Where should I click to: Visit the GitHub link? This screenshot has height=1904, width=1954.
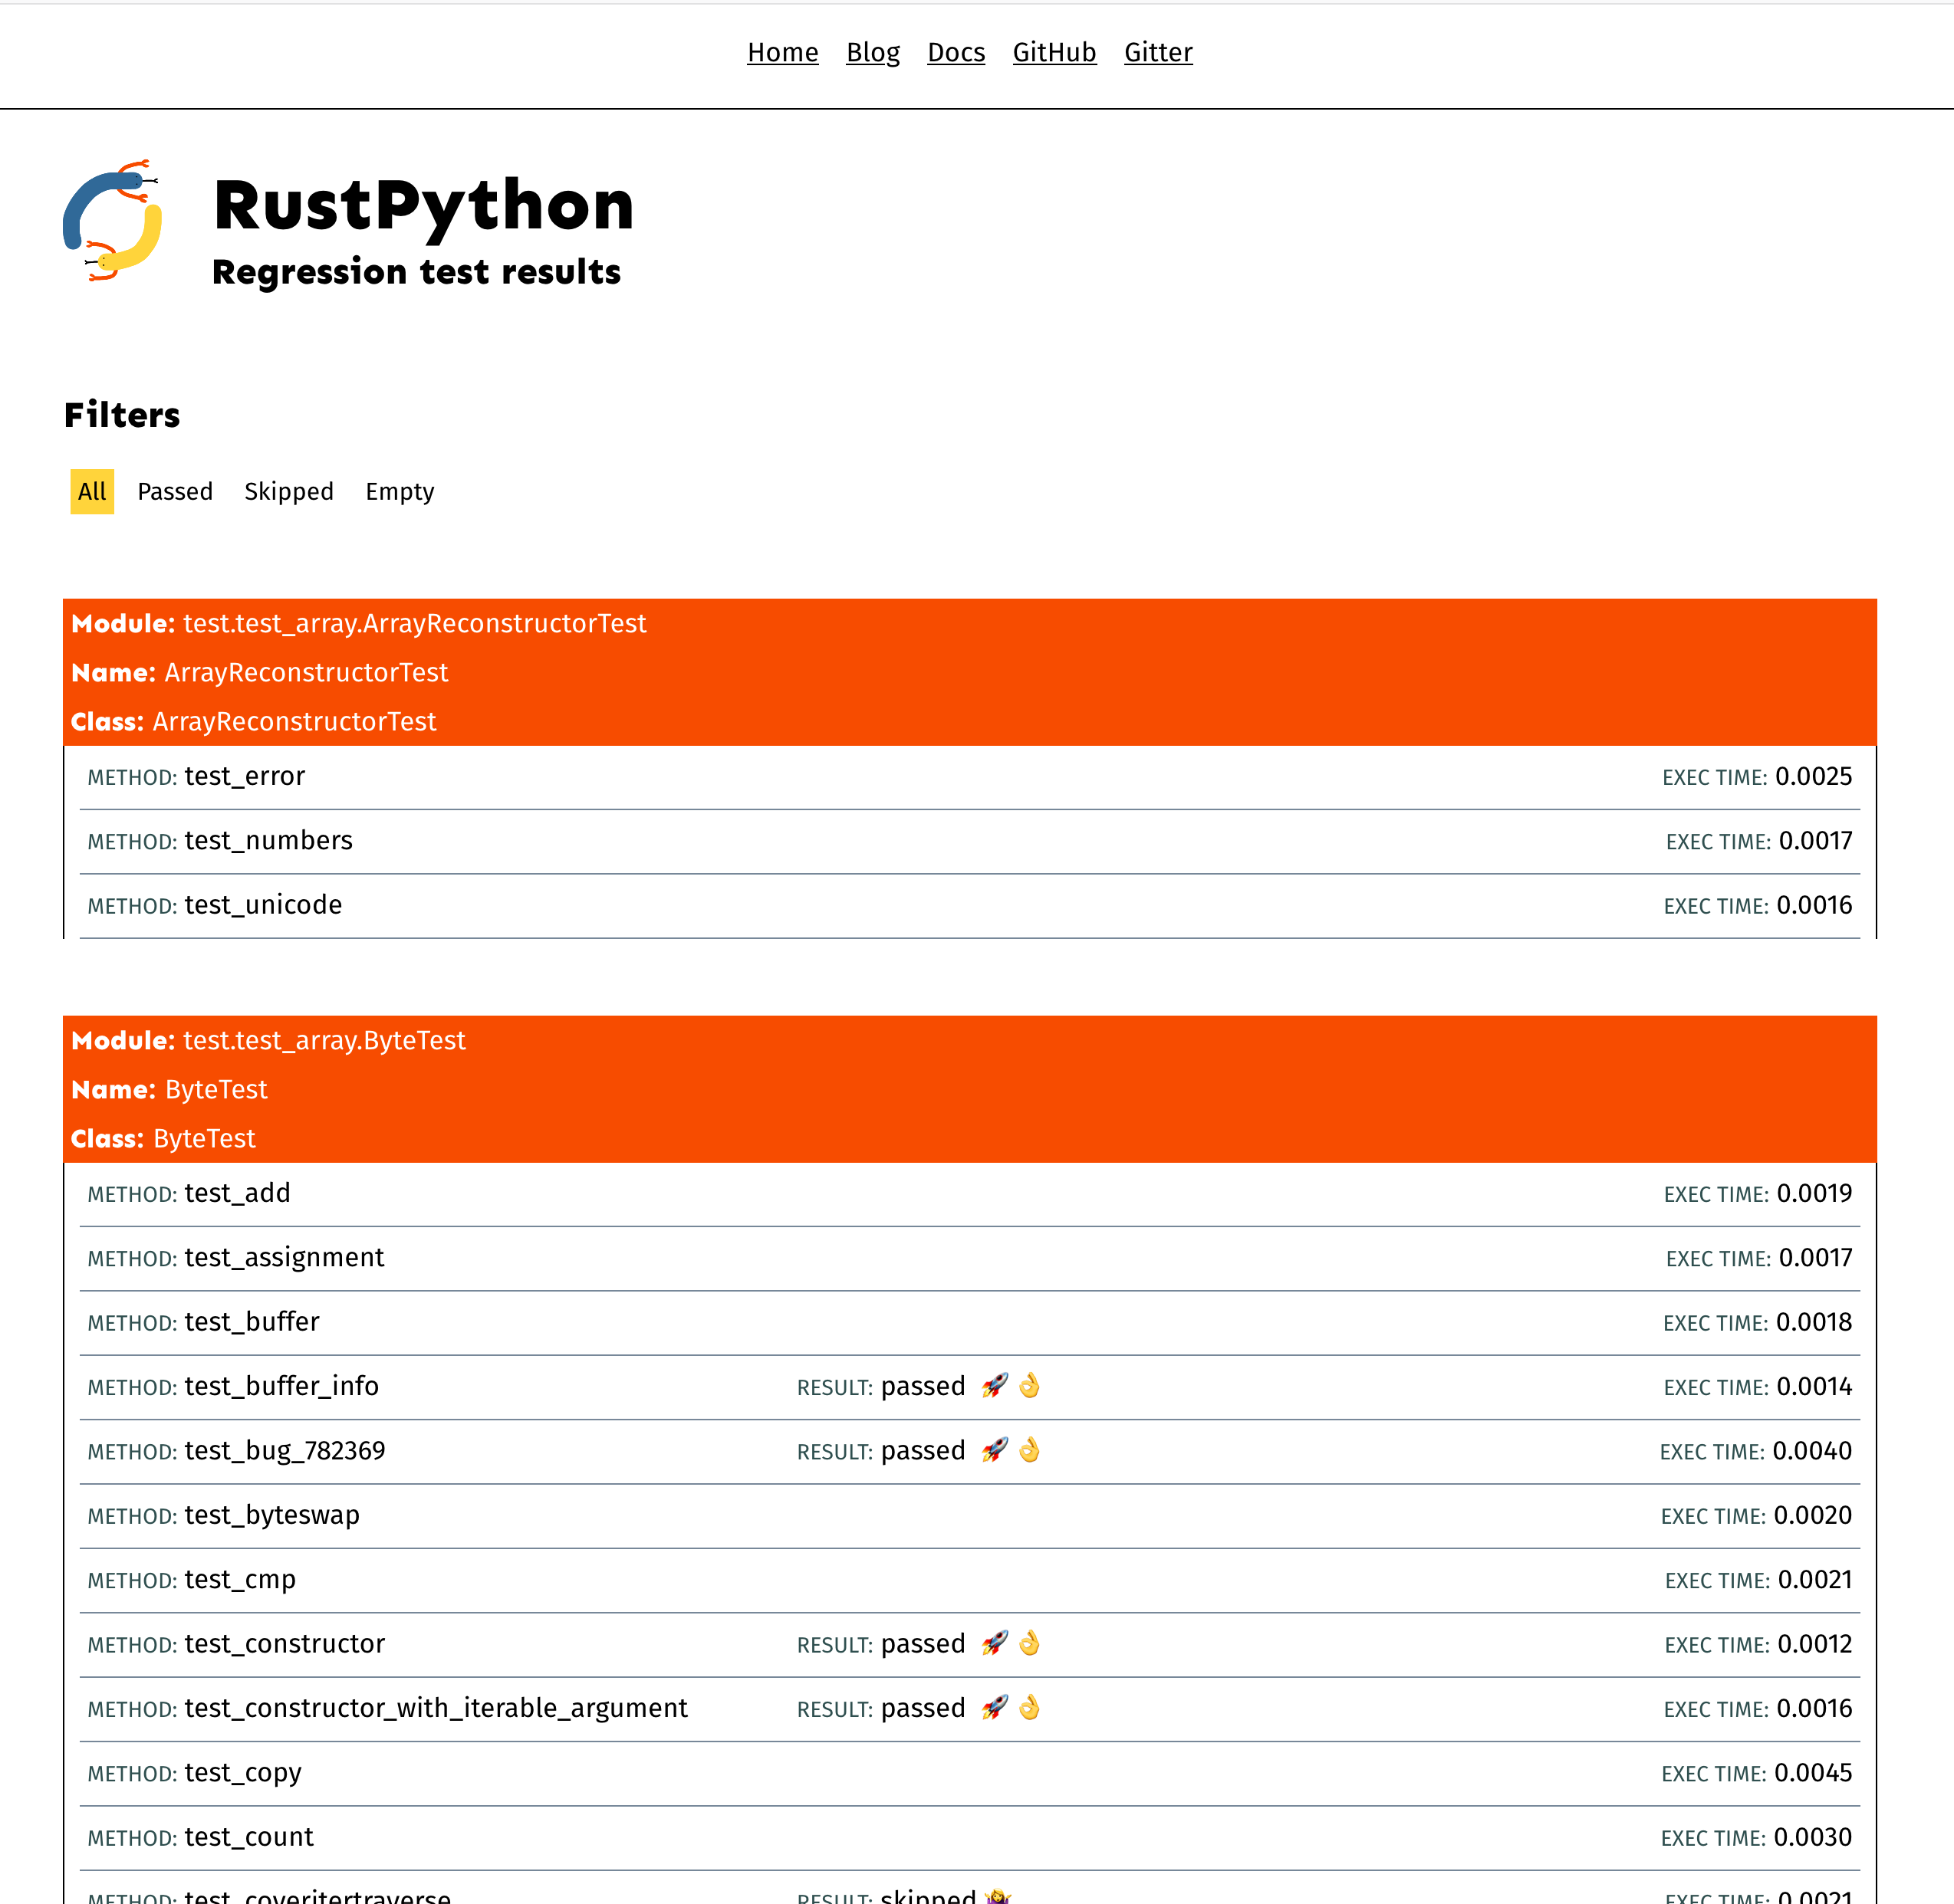(x=1054, y=52)
